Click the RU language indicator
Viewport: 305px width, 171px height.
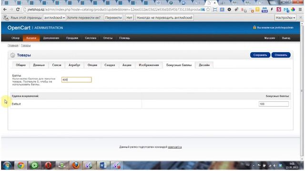(247, 165)
